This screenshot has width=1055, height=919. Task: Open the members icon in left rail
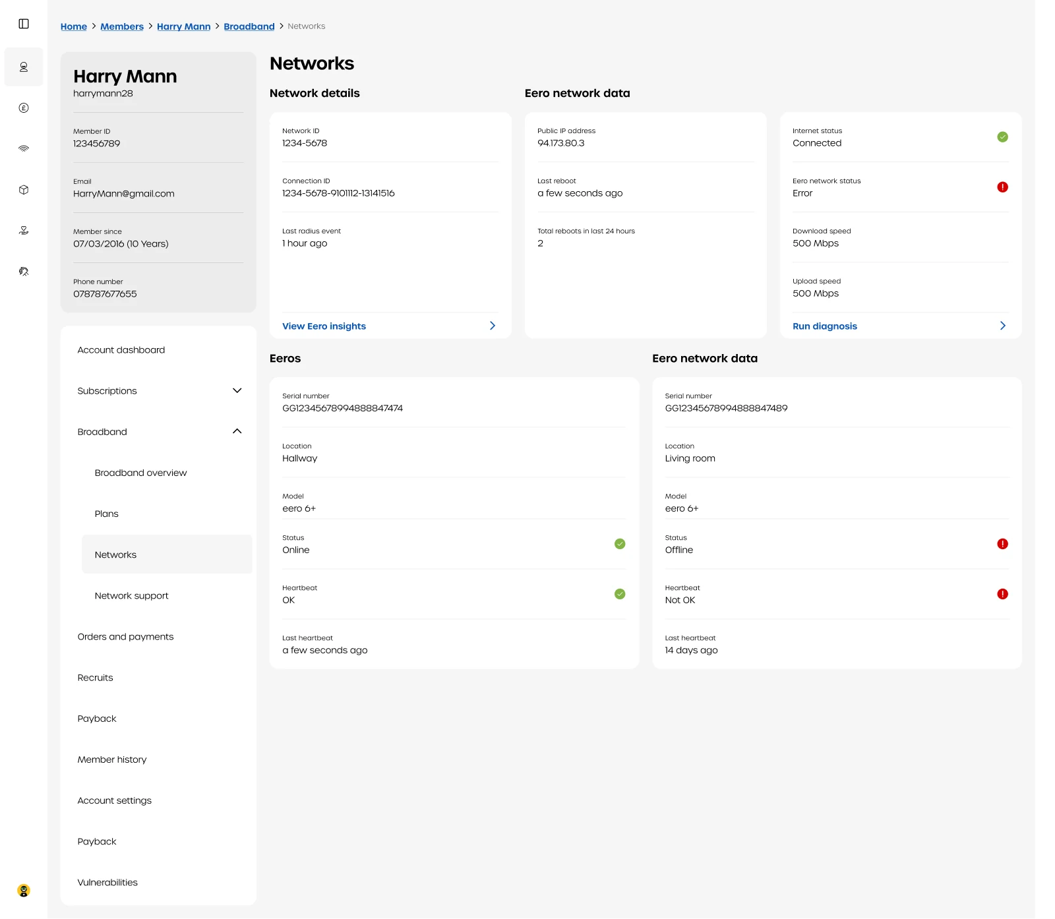(24, 67)
